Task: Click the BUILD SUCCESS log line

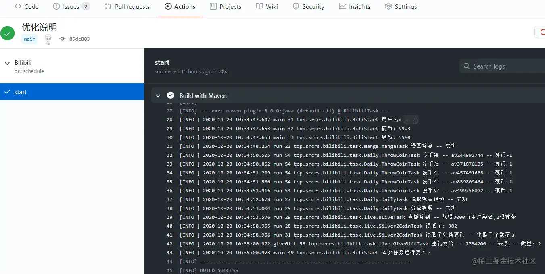Action: click(x=209, y=270)
